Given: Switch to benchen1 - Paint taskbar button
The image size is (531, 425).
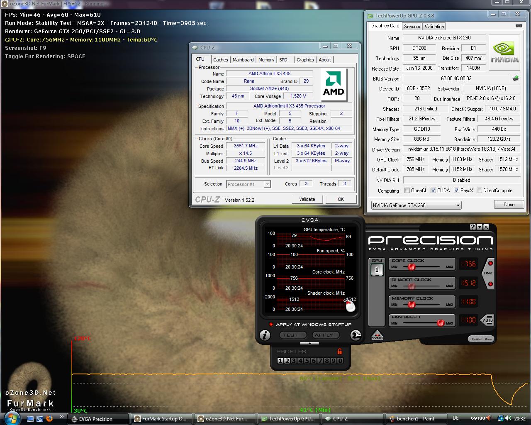Looking at the screenshot, I should (416, 419).
